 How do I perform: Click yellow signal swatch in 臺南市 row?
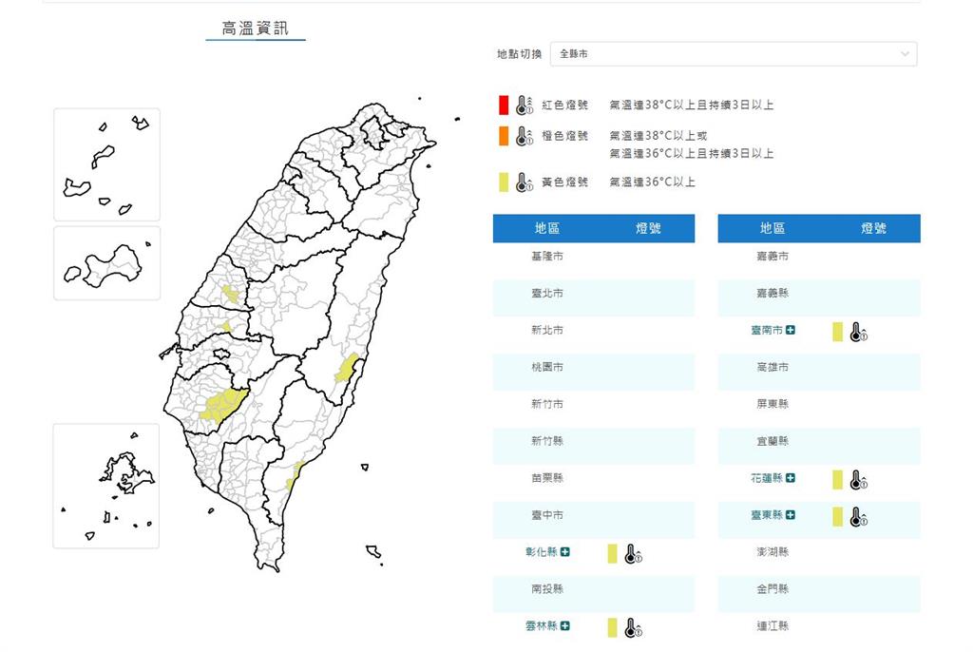[838, 332]
